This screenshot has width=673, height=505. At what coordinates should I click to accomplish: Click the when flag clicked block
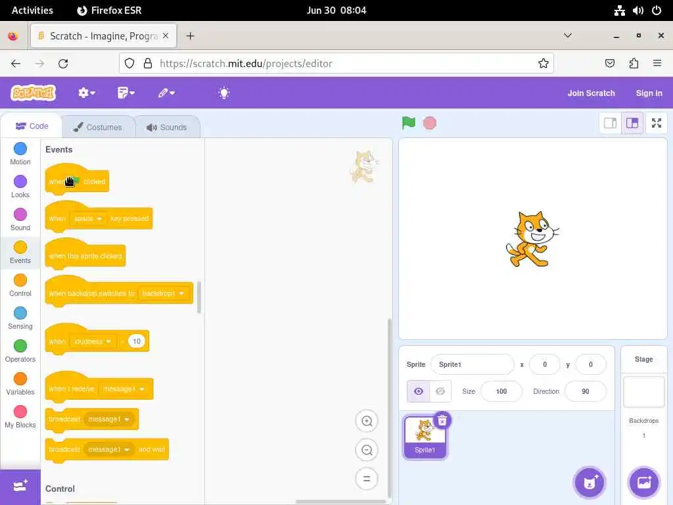[77, 180]
